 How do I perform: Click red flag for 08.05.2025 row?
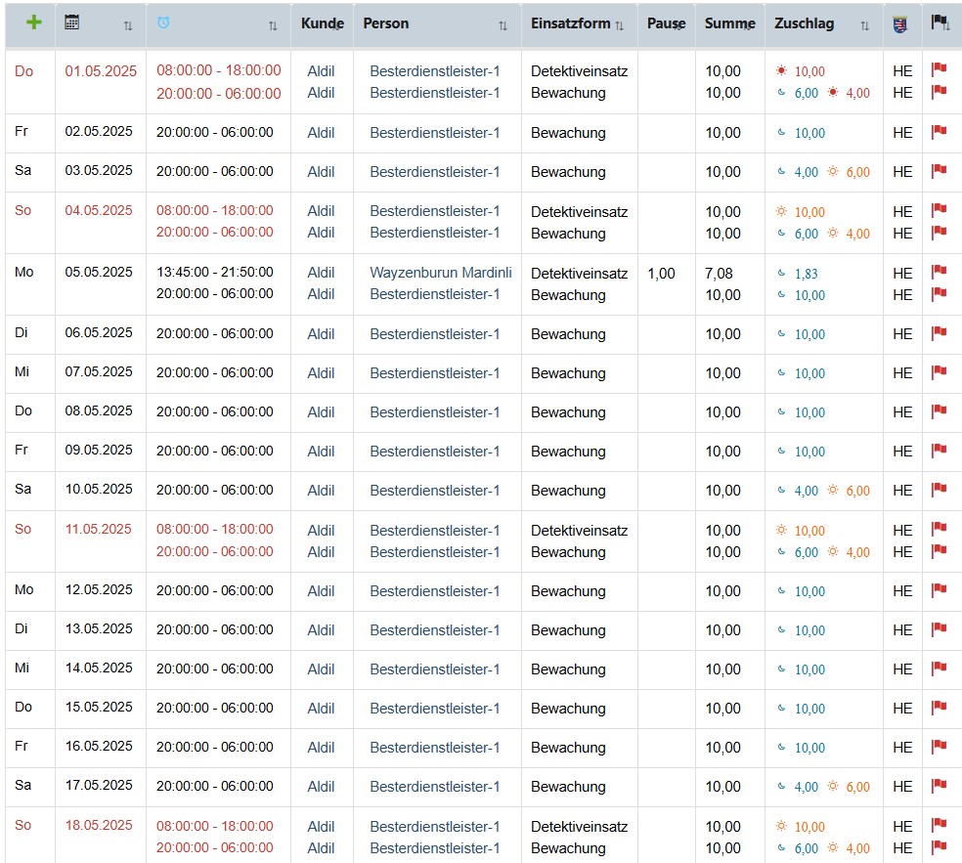tap(939, 411)
